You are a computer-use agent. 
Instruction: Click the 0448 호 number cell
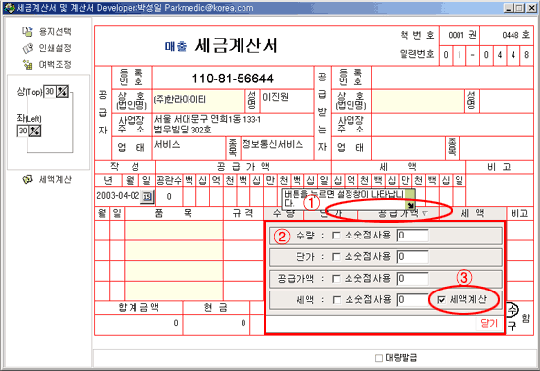(507, 35)
